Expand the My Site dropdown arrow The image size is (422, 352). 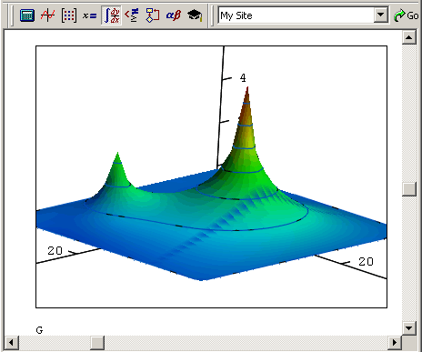click(380, 15)
